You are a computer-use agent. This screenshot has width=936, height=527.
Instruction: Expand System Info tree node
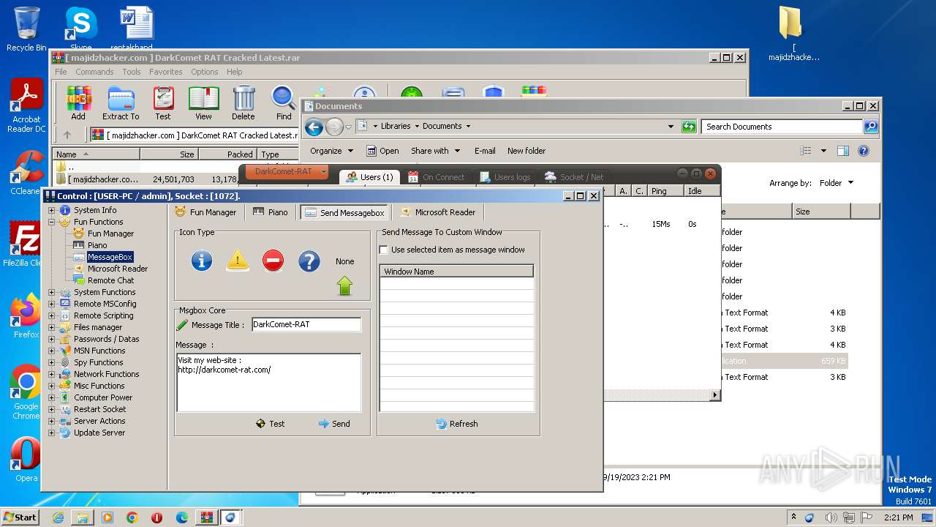(52, 210)
